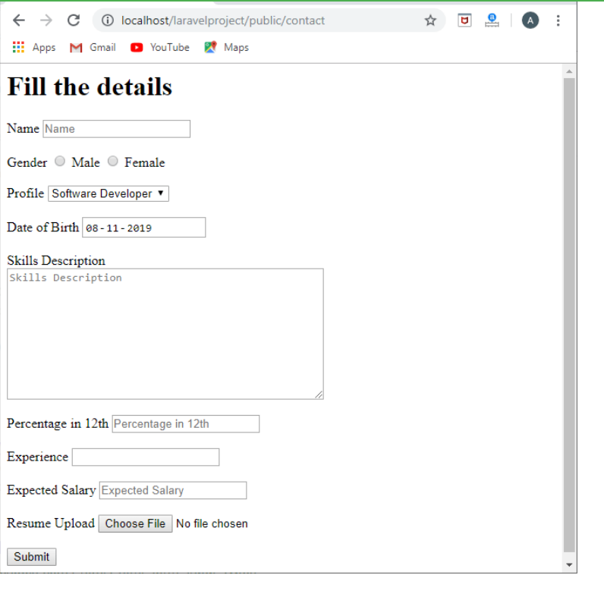
Task: Select the Female gender radio button
Action: [x=113, y=162]
